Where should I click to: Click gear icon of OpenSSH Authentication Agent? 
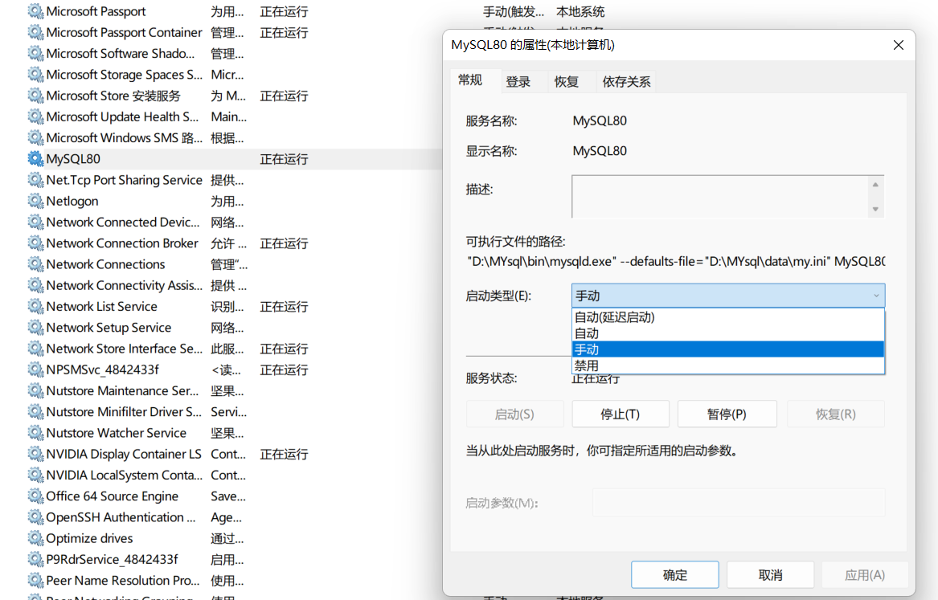[x=36, y=517]
